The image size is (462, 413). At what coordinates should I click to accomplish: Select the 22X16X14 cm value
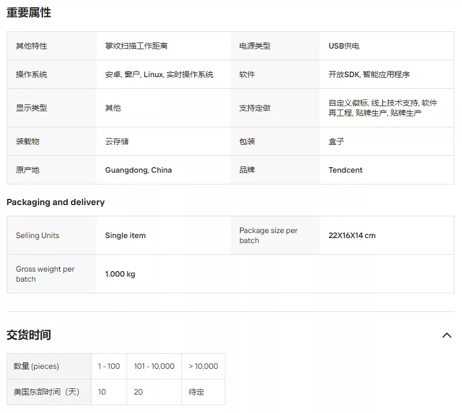[x=352, y=236]
